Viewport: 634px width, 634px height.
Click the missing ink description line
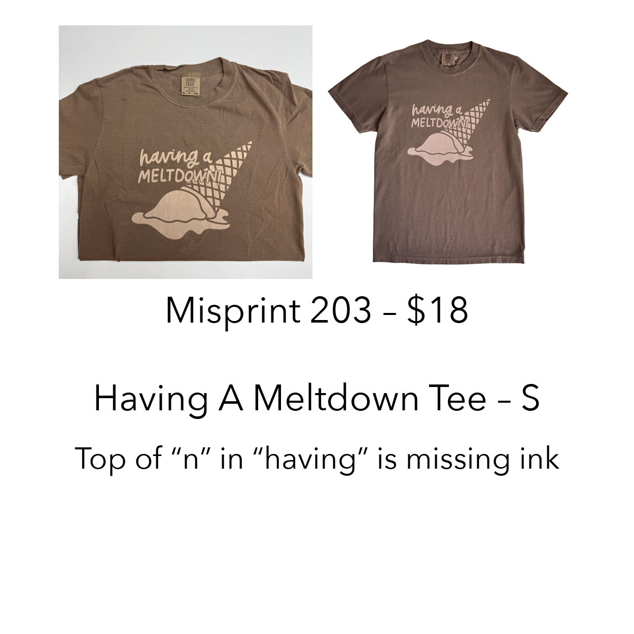(x=317, y=459)
